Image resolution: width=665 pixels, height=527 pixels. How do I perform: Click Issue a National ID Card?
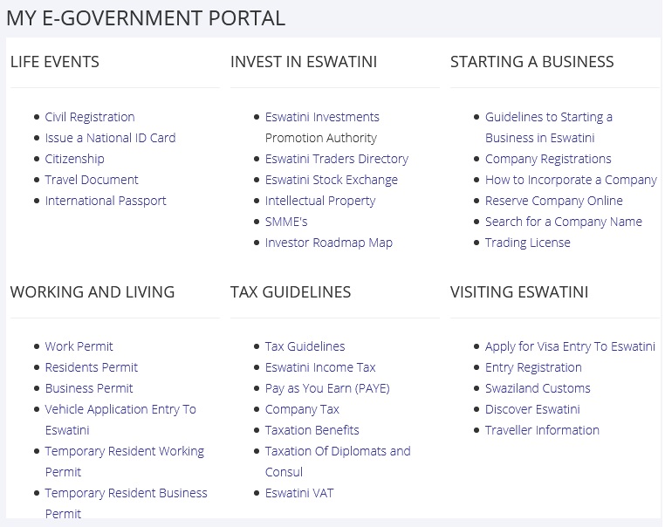tap(110, 138)
